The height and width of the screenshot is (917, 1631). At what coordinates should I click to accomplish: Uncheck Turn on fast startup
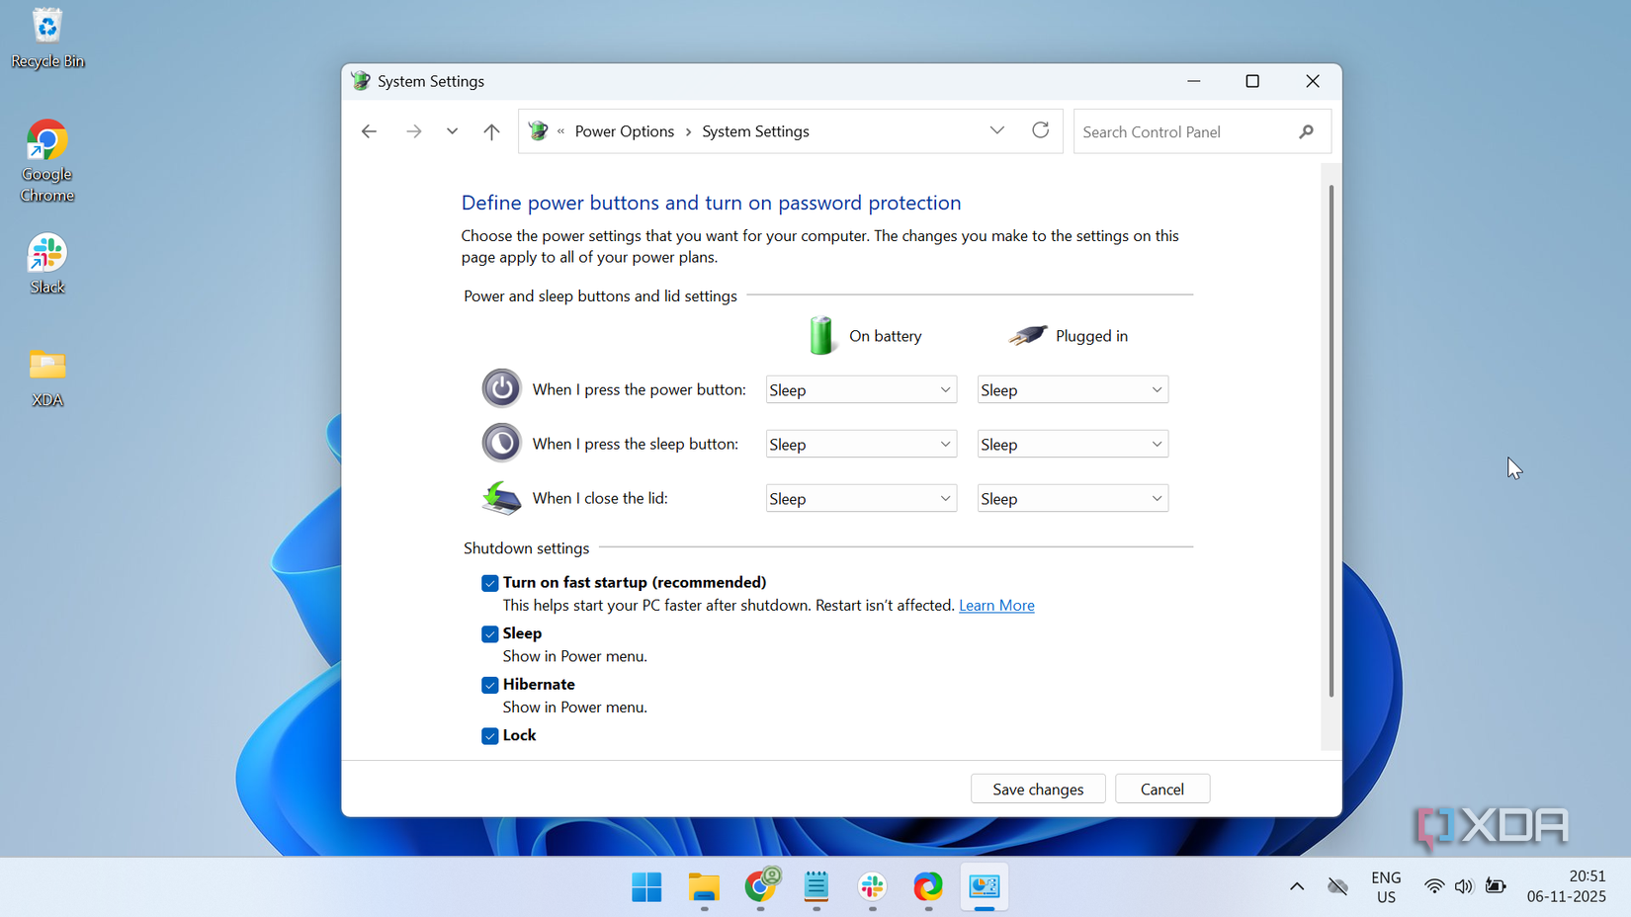coord(489,583)
